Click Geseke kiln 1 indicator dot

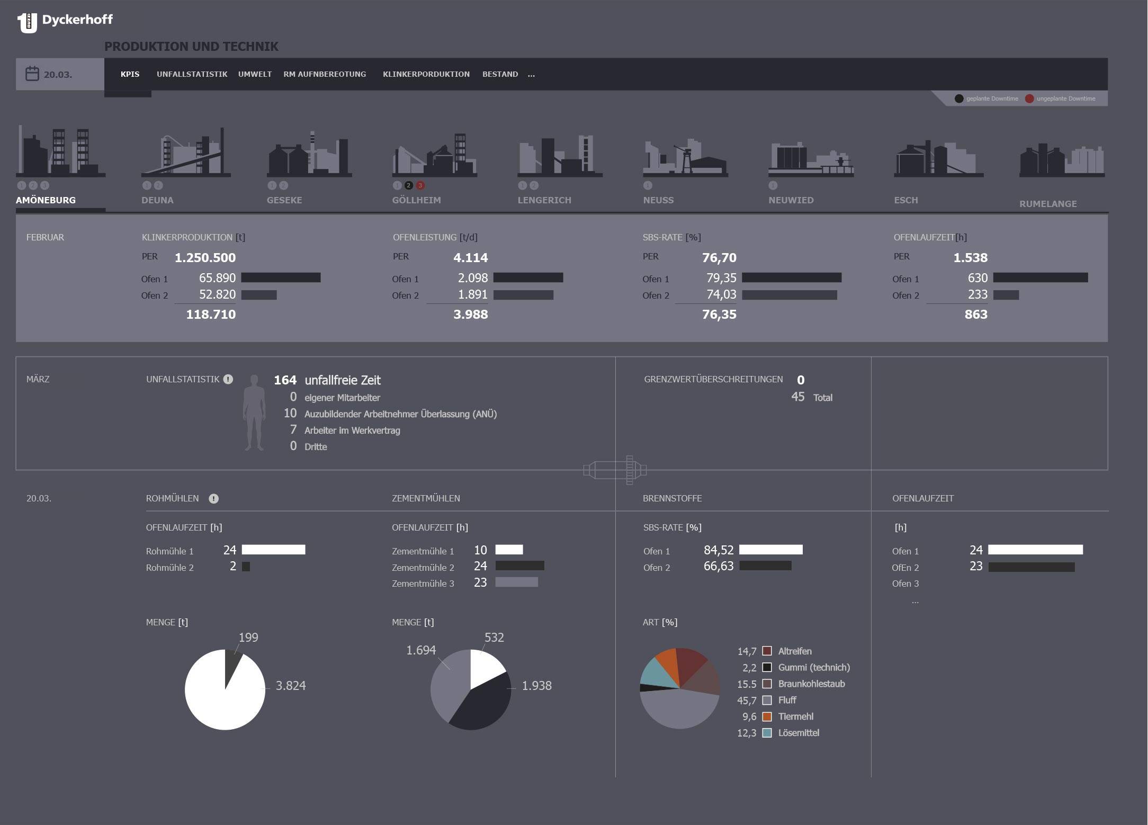click(272, 185)
